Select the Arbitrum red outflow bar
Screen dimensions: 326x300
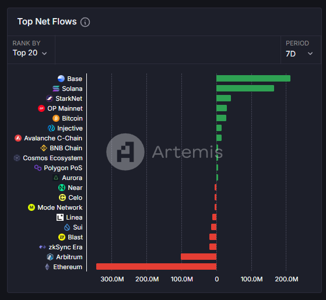[198, 257]
